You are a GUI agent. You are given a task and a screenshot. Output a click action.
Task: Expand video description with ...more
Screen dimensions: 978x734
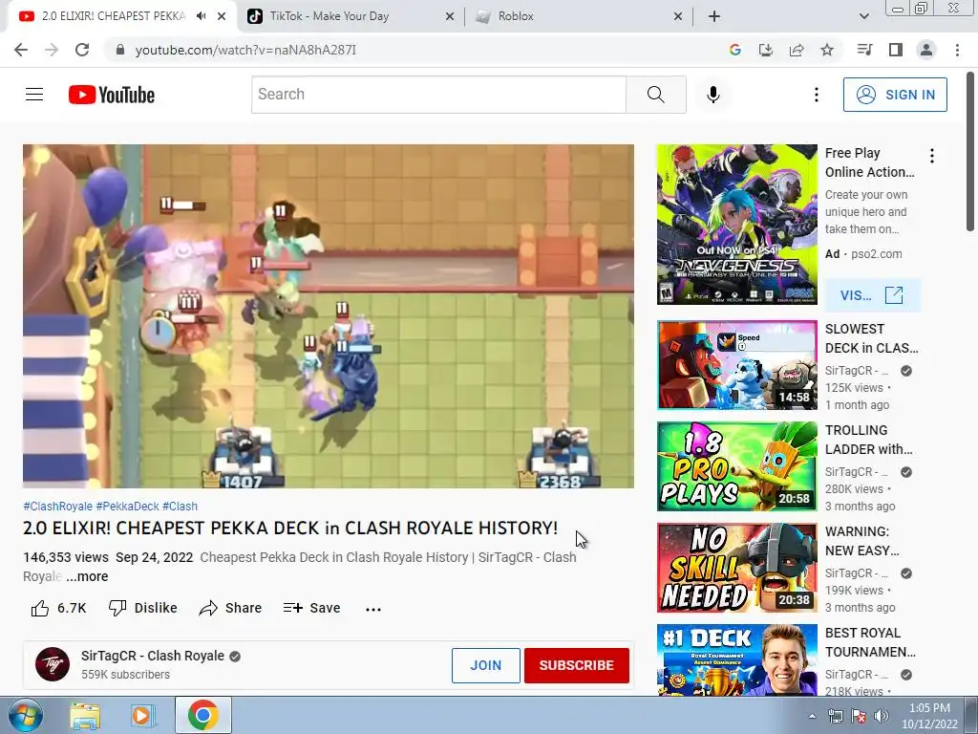pos(87,576)
